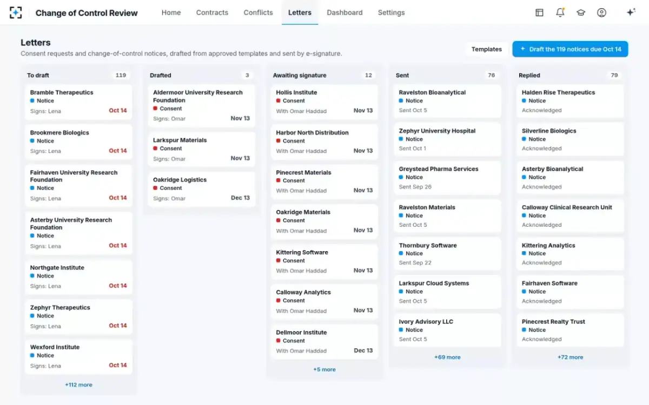Go to the Home tab
The image size is (649, 405).
(x=171, y=12)
